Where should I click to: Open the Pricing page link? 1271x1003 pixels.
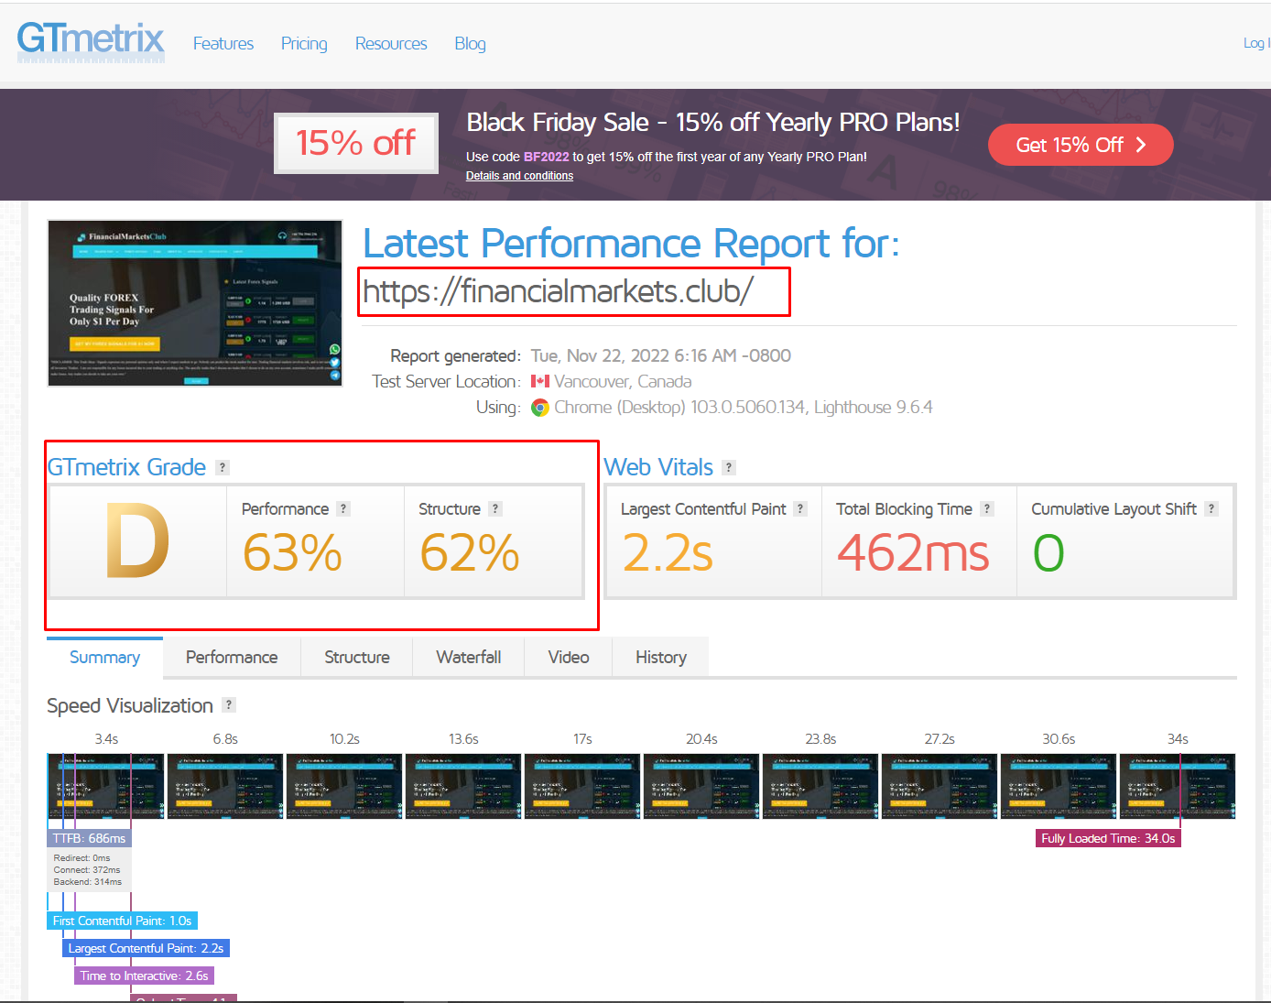tap(304, 44)
